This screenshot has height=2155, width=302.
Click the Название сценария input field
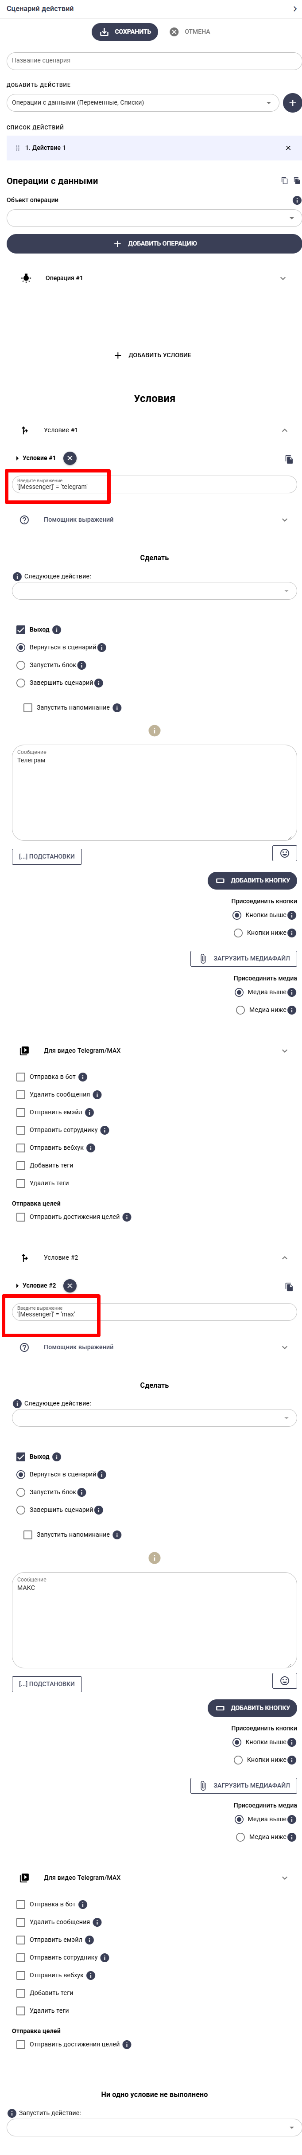(x=154, y=60)
